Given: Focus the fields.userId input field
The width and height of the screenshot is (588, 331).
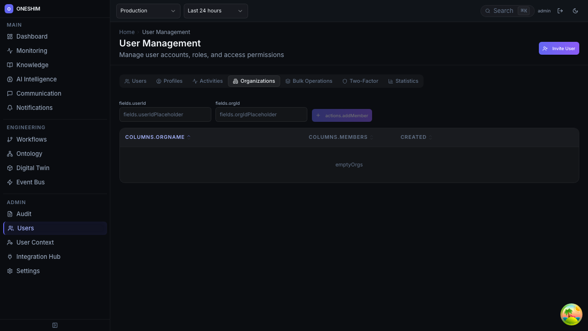Looking at the screenshot, I should tap(165, 114).
